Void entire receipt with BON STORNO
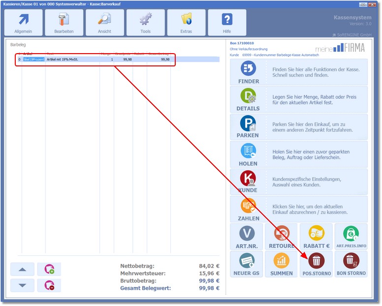 click(351, 264)
